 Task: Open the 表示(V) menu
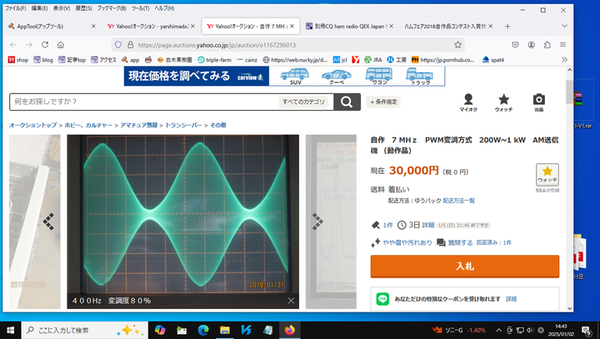click(61, 8)
